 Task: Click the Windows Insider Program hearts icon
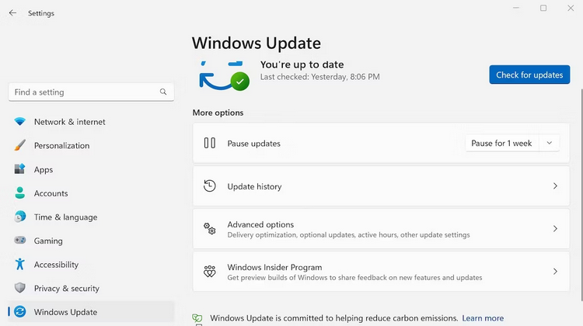[209, 271]
